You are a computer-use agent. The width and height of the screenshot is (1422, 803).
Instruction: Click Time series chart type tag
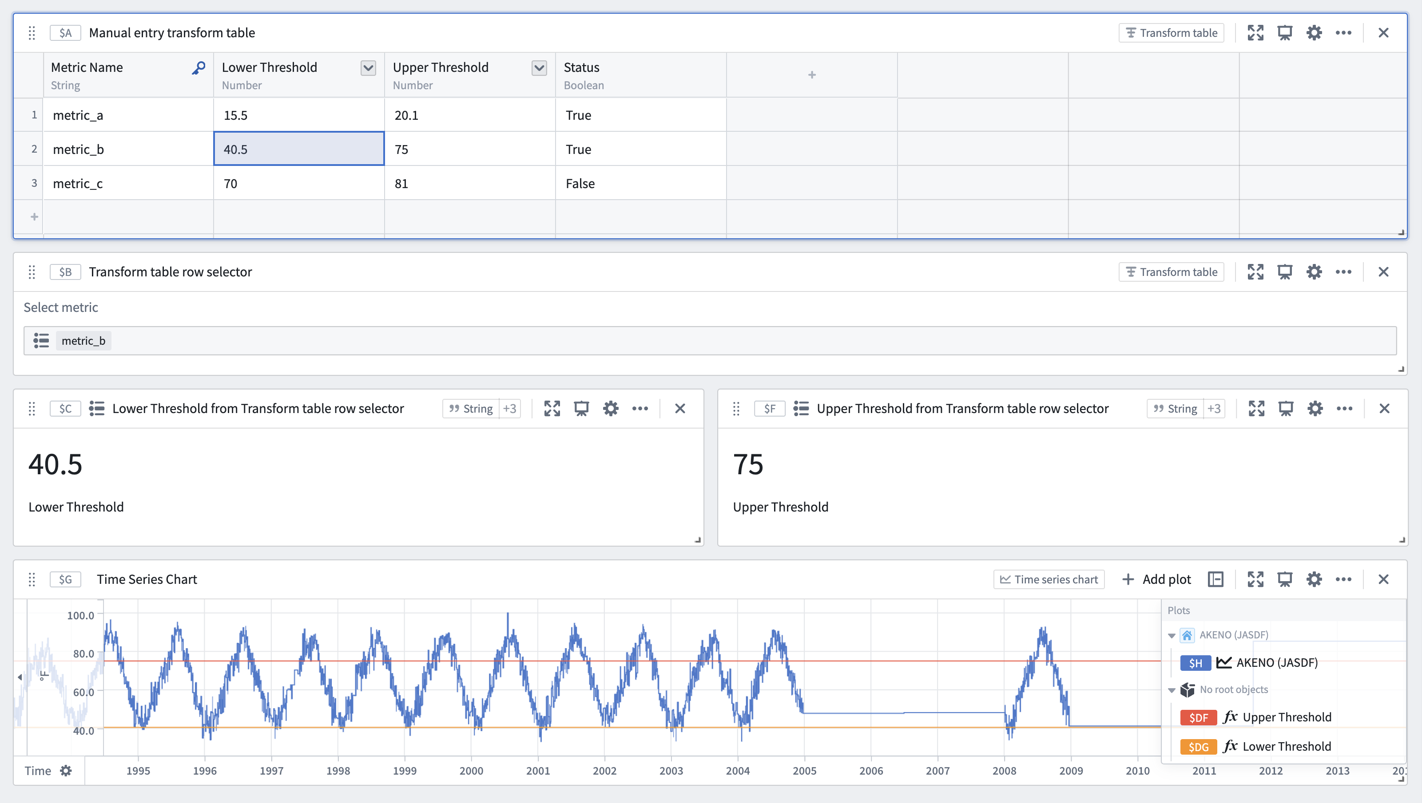[1049, 580]
